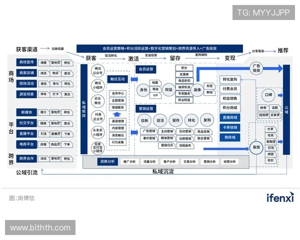The image size is (300, 240).
Task: Click the 促活 circle node
Action: pyautogui.click(x=160, y=120)
